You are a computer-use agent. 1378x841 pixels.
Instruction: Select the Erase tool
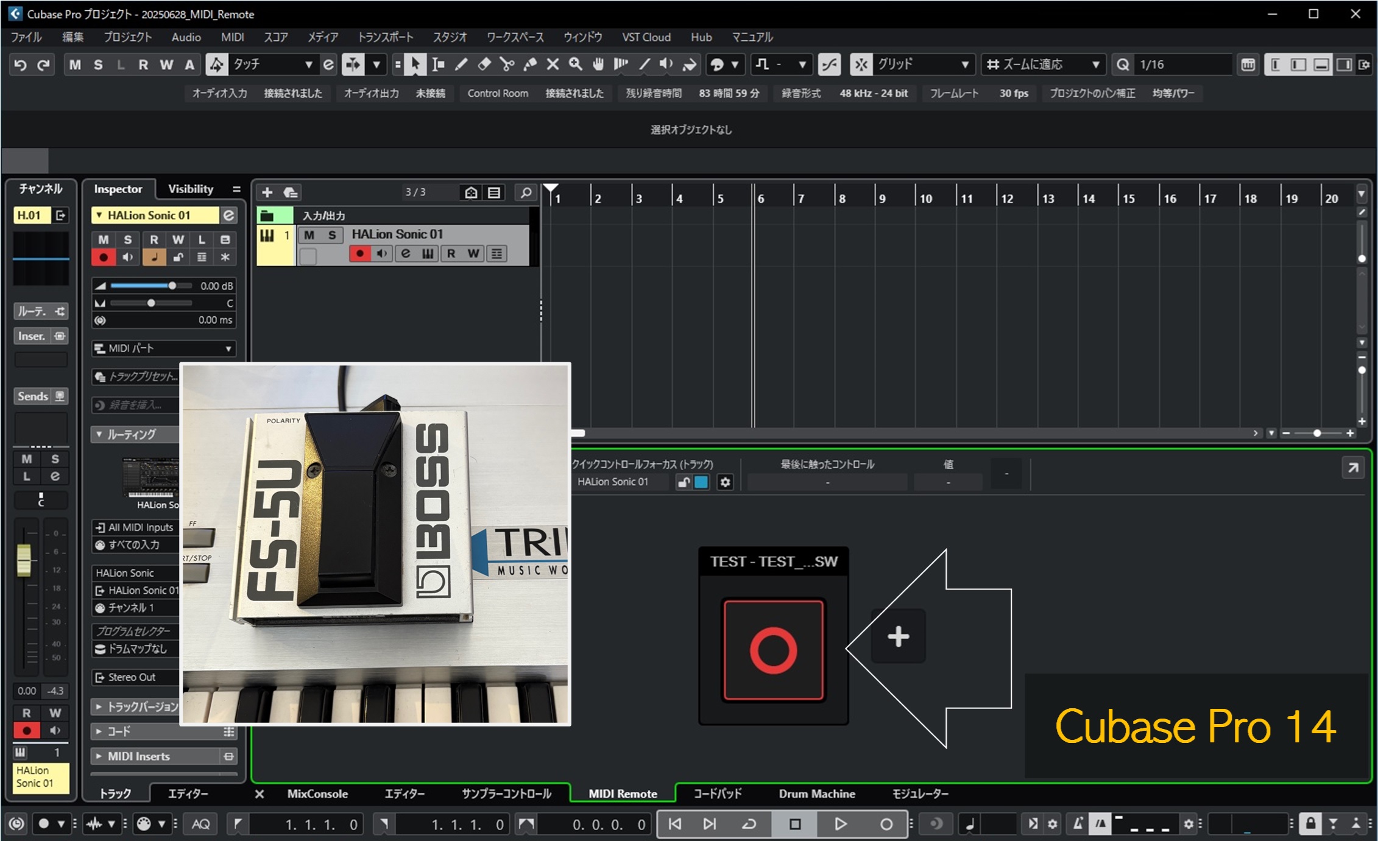[484, 65]
